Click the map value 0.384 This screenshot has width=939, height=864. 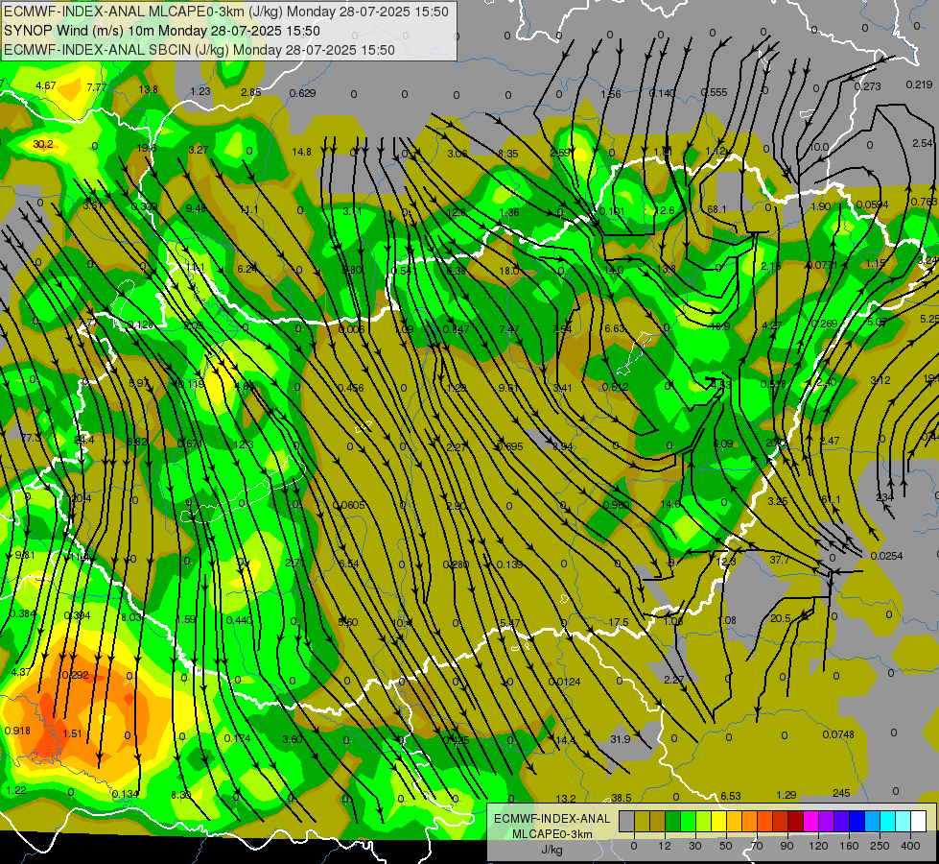pos(23,613)
